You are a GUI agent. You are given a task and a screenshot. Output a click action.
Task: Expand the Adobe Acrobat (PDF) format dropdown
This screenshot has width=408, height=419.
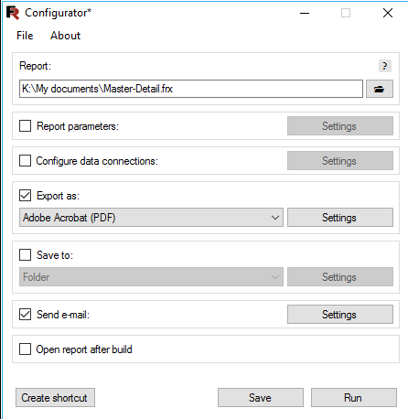point(151,218)
